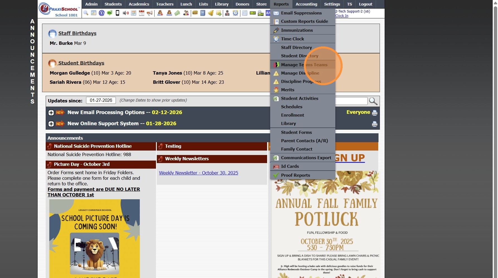The height and width of the screenshot is (278, 498).
Task: Click the golden bell toolbar icon
Action: 211,13
